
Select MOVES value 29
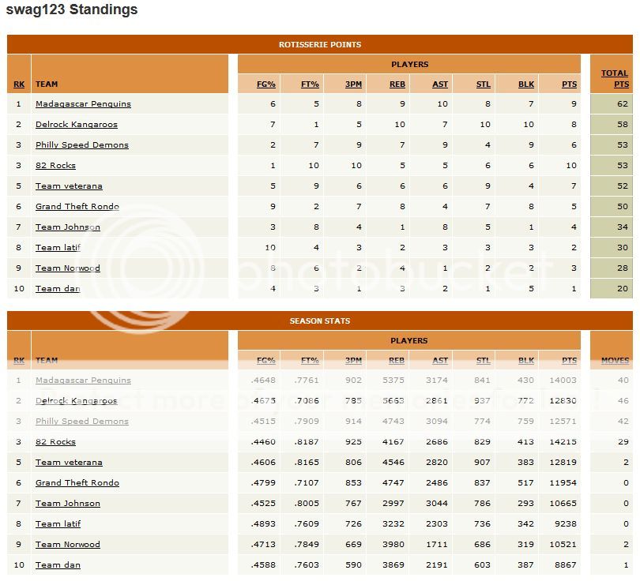[x=623, y=442]
